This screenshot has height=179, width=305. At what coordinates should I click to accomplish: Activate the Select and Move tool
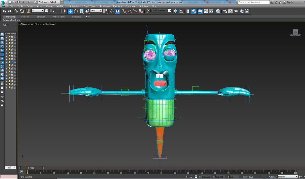coord(70,11)
